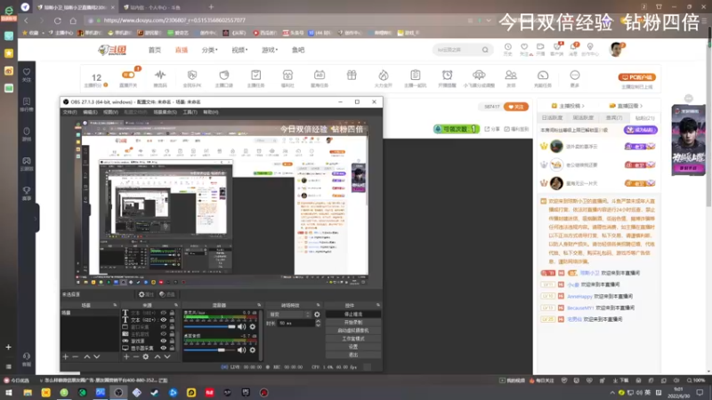
Task: Toggle lock on 窗口采集 source
Action: pos(172,326)
